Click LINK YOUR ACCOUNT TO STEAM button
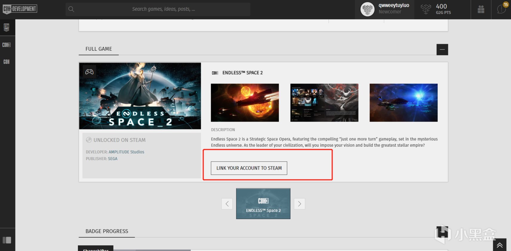 pos(249,168)
